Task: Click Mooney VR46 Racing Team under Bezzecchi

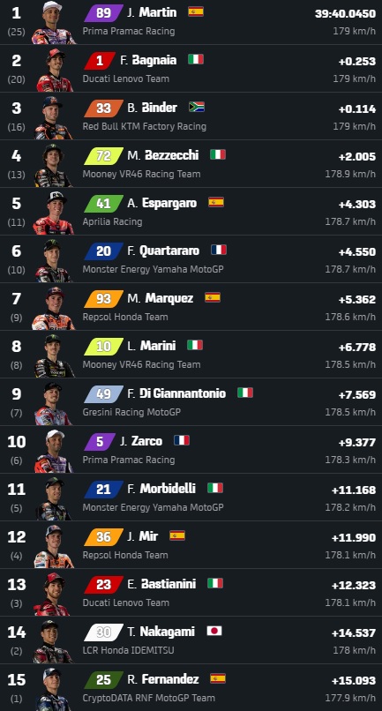Action: [x=141, y=174]
